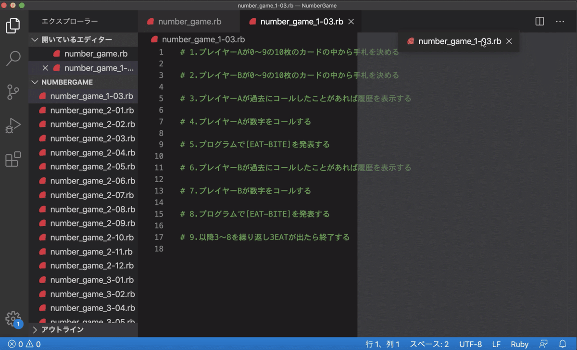Image resolution: width=577 pixels, height=350 pixels.
Task: Open notifications bell in status bar
Action: pos(563,344)
